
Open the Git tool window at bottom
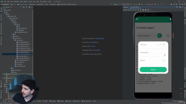click(94, 101)
